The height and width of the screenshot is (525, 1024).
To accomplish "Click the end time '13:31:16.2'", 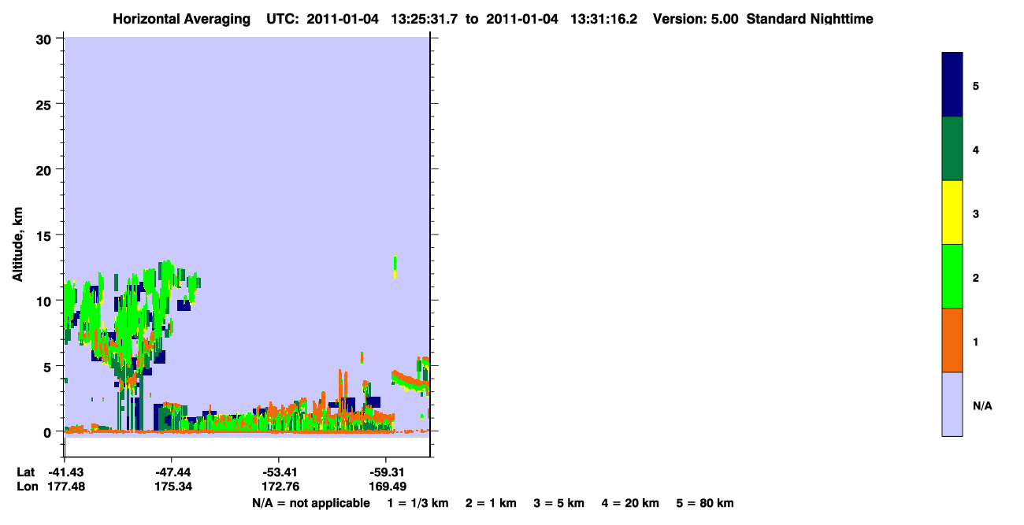I will click(604, 19).
